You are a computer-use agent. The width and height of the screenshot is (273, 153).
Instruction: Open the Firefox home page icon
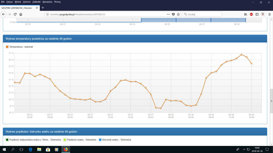pyautogui.click(x=21, y=14)
